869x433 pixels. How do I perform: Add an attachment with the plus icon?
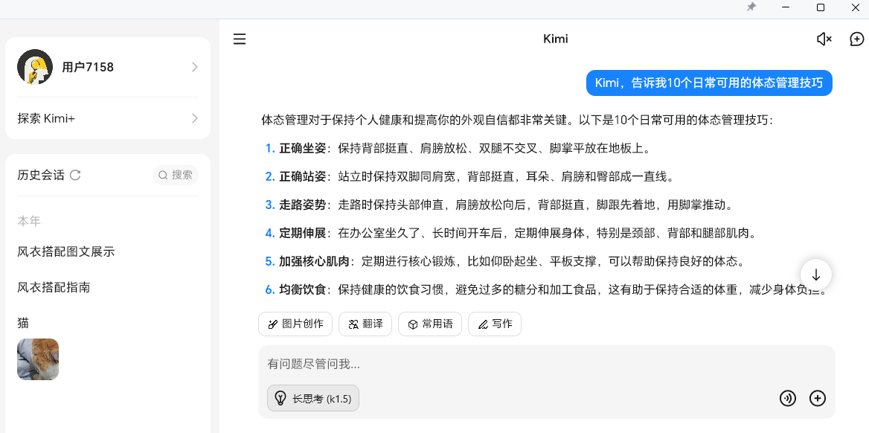(818, 398)
